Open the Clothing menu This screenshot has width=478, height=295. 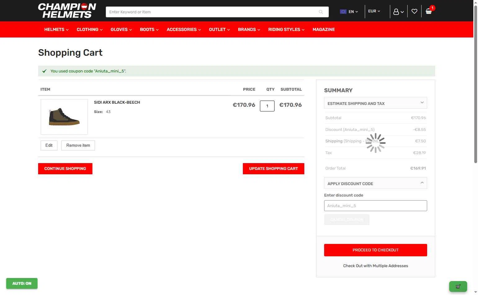tap(90, 29)
